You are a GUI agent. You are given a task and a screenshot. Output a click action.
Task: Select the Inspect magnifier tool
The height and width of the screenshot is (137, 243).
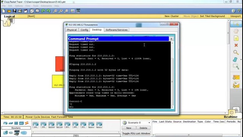[x=236, y=53]
